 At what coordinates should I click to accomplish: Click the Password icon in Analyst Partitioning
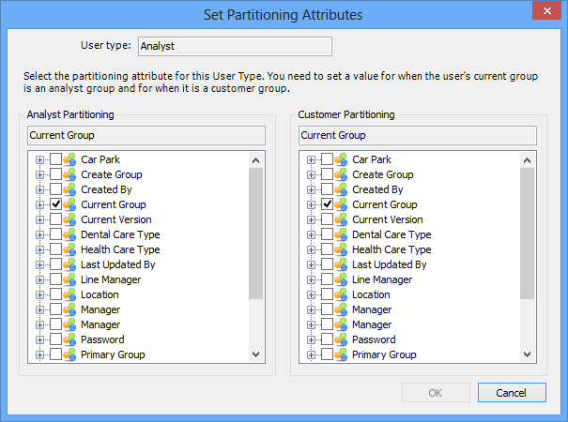[69, 339]
